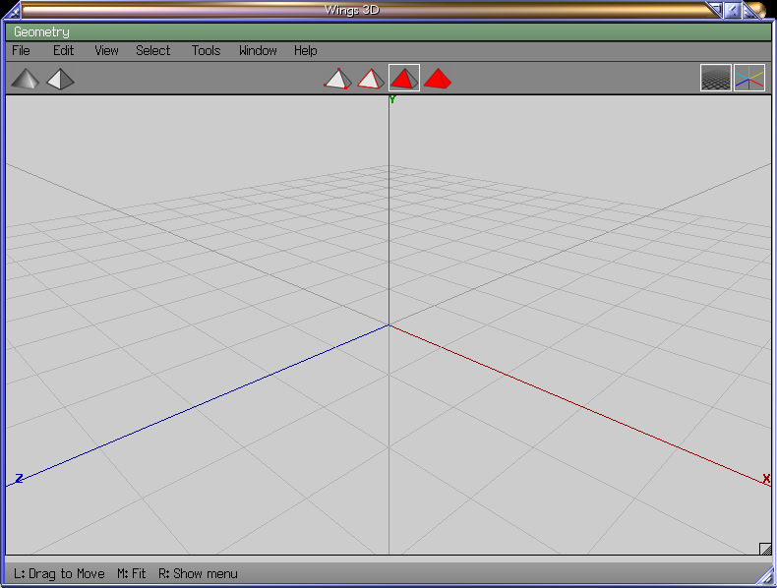Open the File menu
The width and height of the screenshot is (777, 588).
(x=21, y=51)
